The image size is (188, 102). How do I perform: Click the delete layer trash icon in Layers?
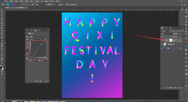coord(181,88)
